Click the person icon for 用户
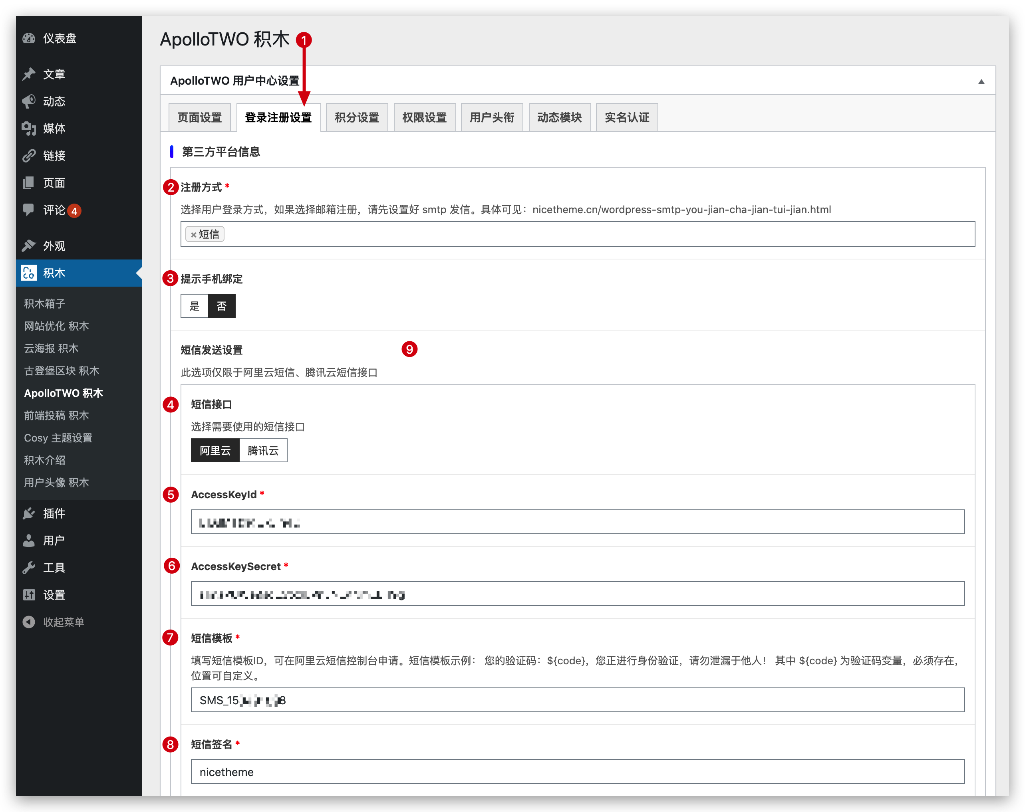 (29, 540)
